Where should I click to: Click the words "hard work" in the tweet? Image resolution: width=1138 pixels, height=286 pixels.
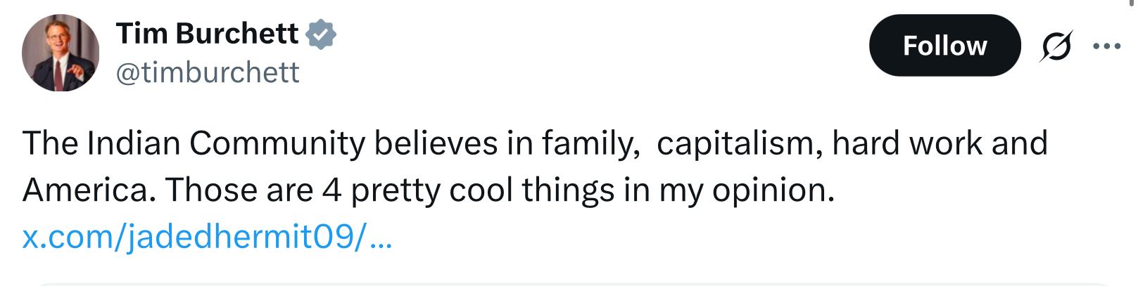[x=906, y=143]
